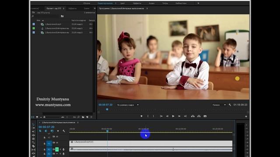Open the Program monitor panel menu
280x157 pixels.
click(x=147, y=9)
